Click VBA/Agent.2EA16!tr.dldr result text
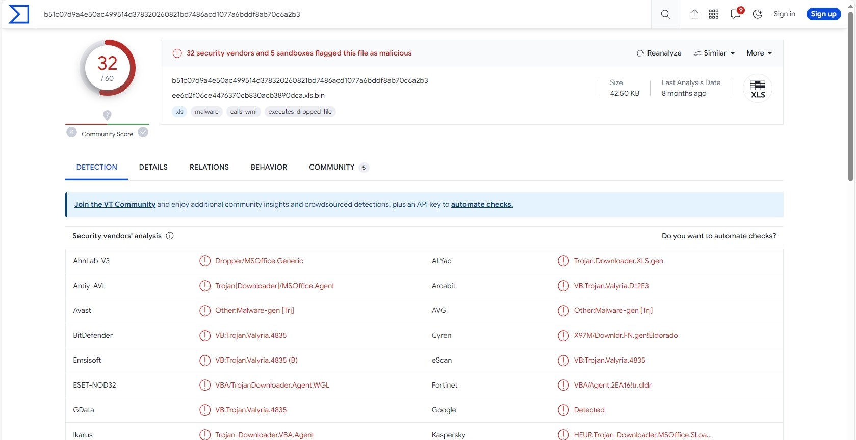Viewport: 856px width, 440px height. 612,385
